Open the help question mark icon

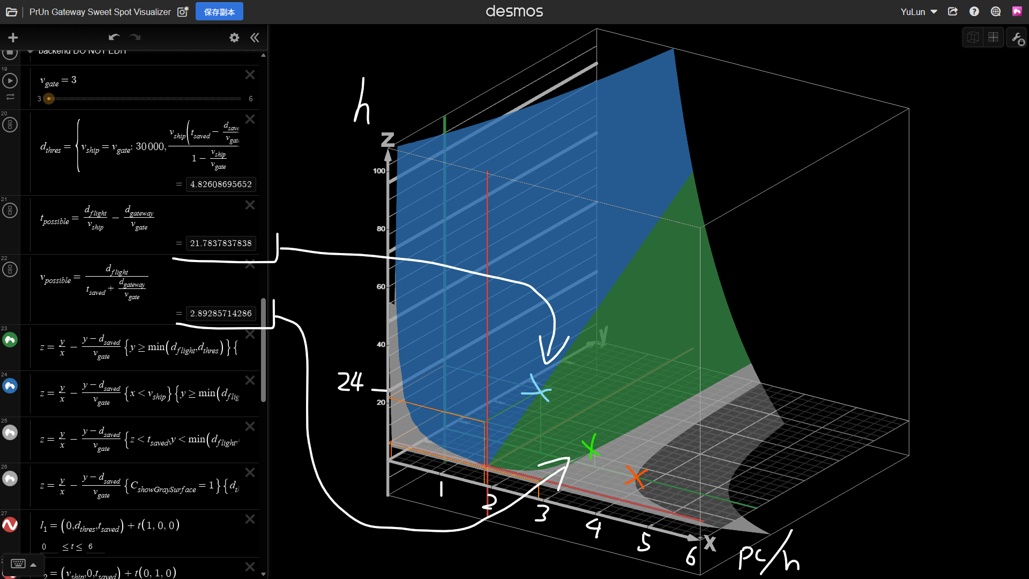(x=974, y=12)
